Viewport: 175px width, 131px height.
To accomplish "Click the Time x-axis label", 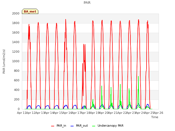I will coord(155,117).
